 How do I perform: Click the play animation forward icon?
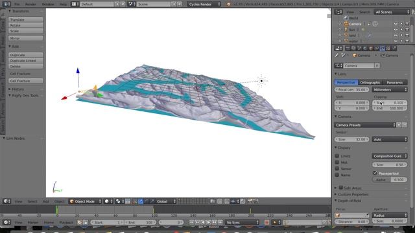(209, 223)
